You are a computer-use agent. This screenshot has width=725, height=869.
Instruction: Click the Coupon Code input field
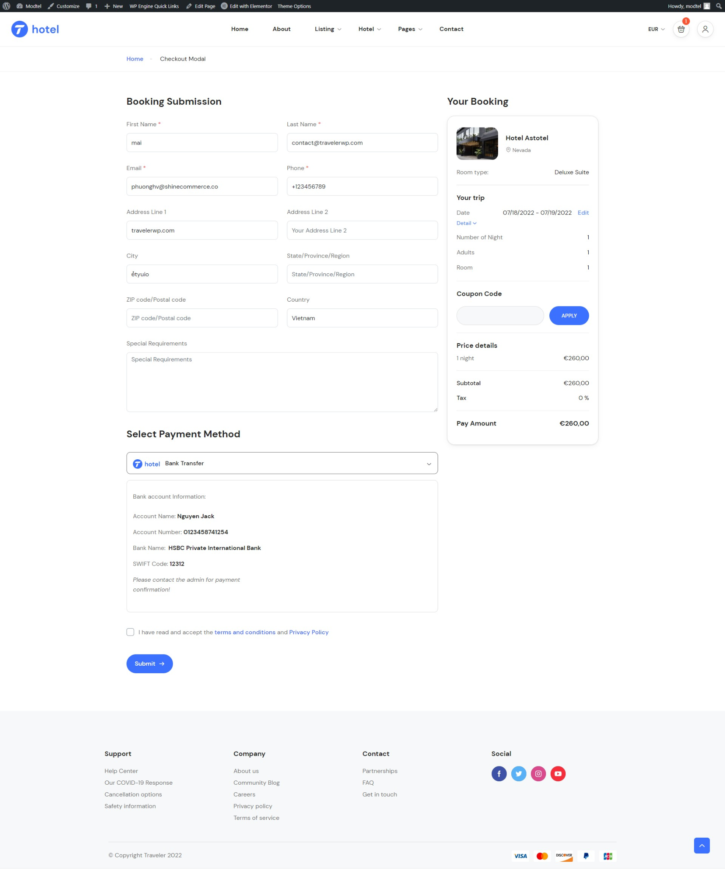point(500,316)
